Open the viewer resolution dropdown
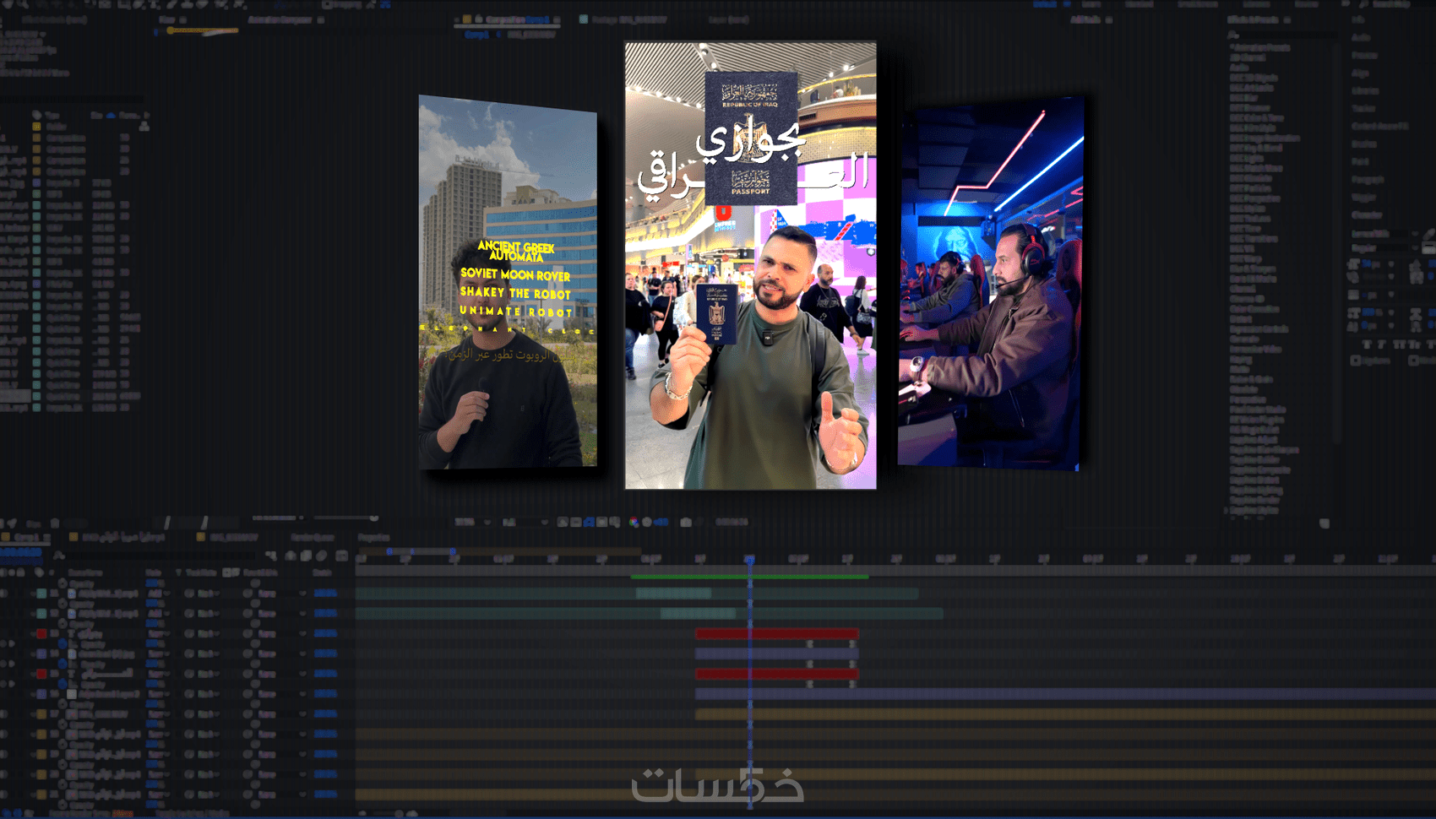 (525, 522)
